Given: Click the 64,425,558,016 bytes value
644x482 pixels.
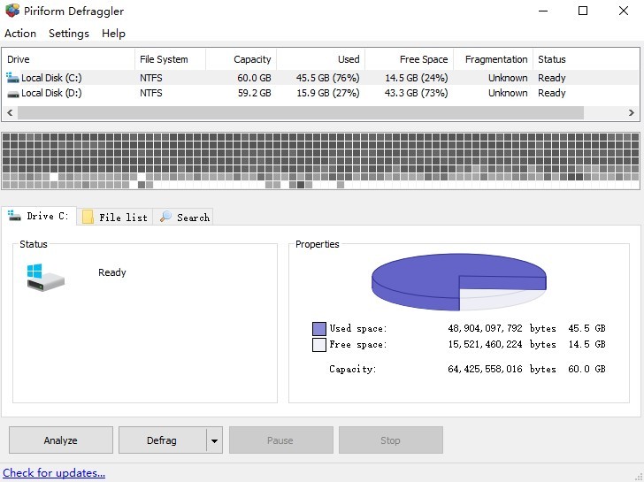Looking at the screenshot, I should click(x=502, y=369).
